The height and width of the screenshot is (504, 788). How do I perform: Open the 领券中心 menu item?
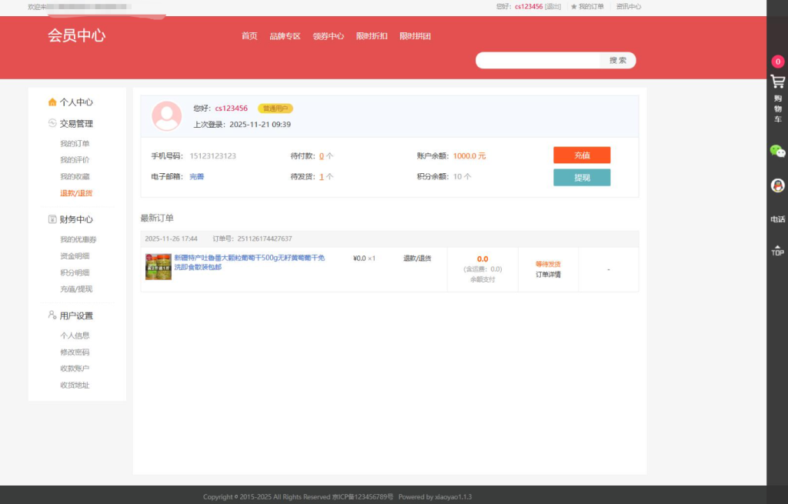click(329, 35)
